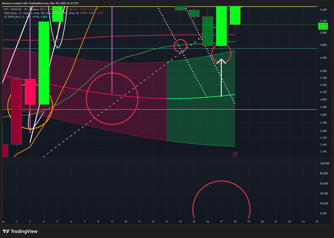The image size is (334, 238).
Task: Click the 0.000 label on lower pane scale
Action: point(323,213)
